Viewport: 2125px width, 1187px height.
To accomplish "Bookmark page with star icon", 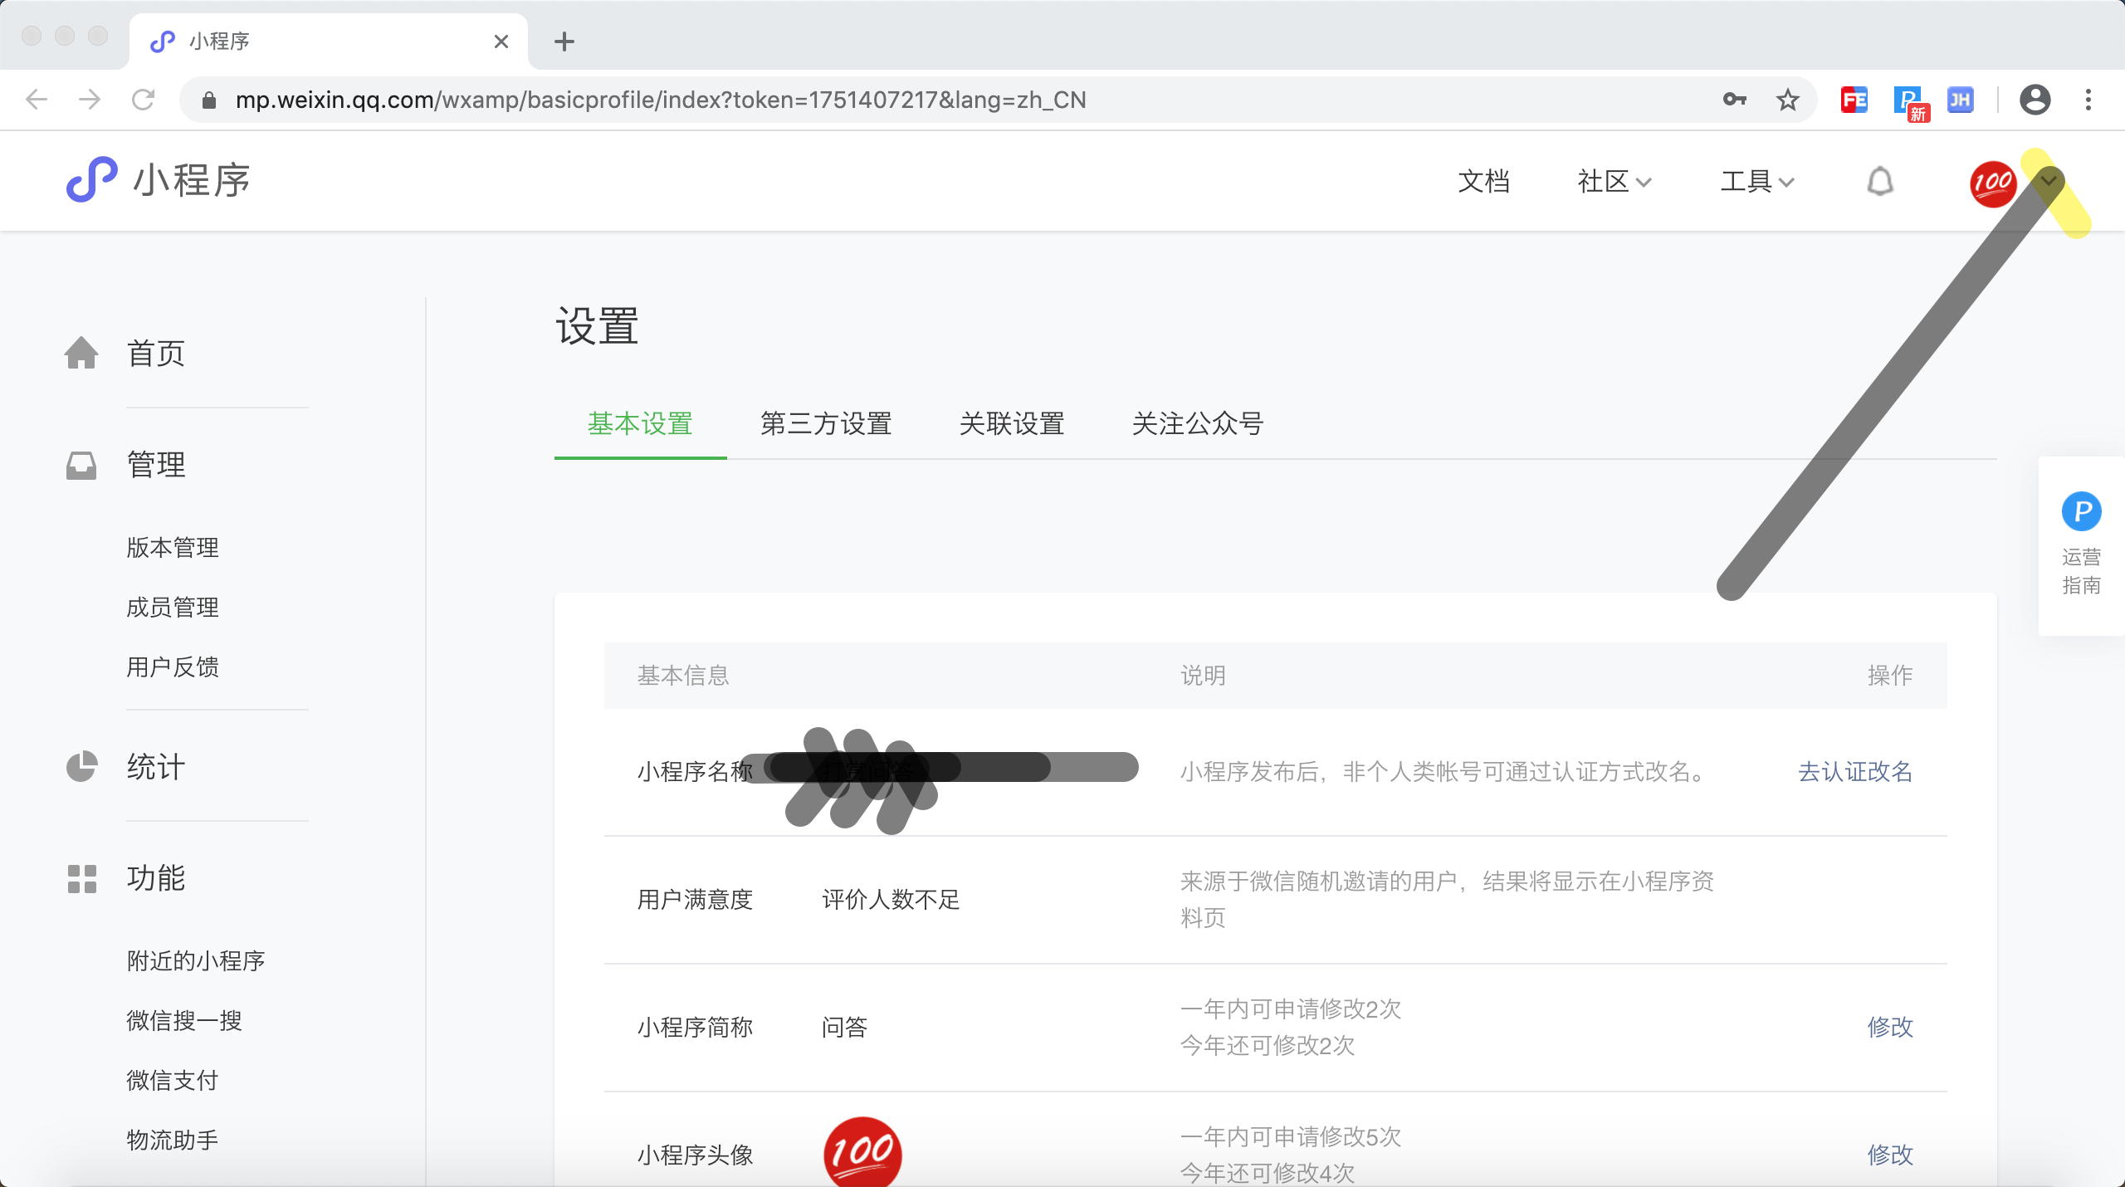I will (x=1787, y=100).
